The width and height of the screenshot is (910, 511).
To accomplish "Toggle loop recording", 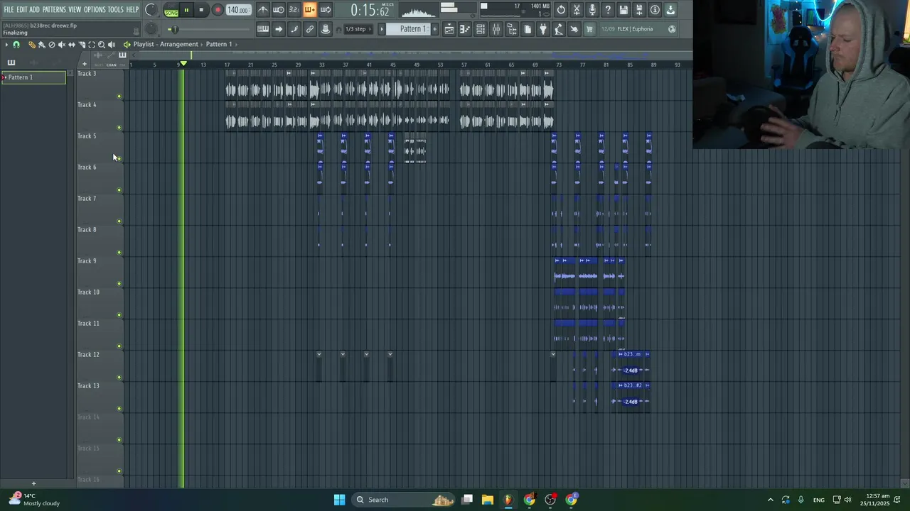I will 326,10.
